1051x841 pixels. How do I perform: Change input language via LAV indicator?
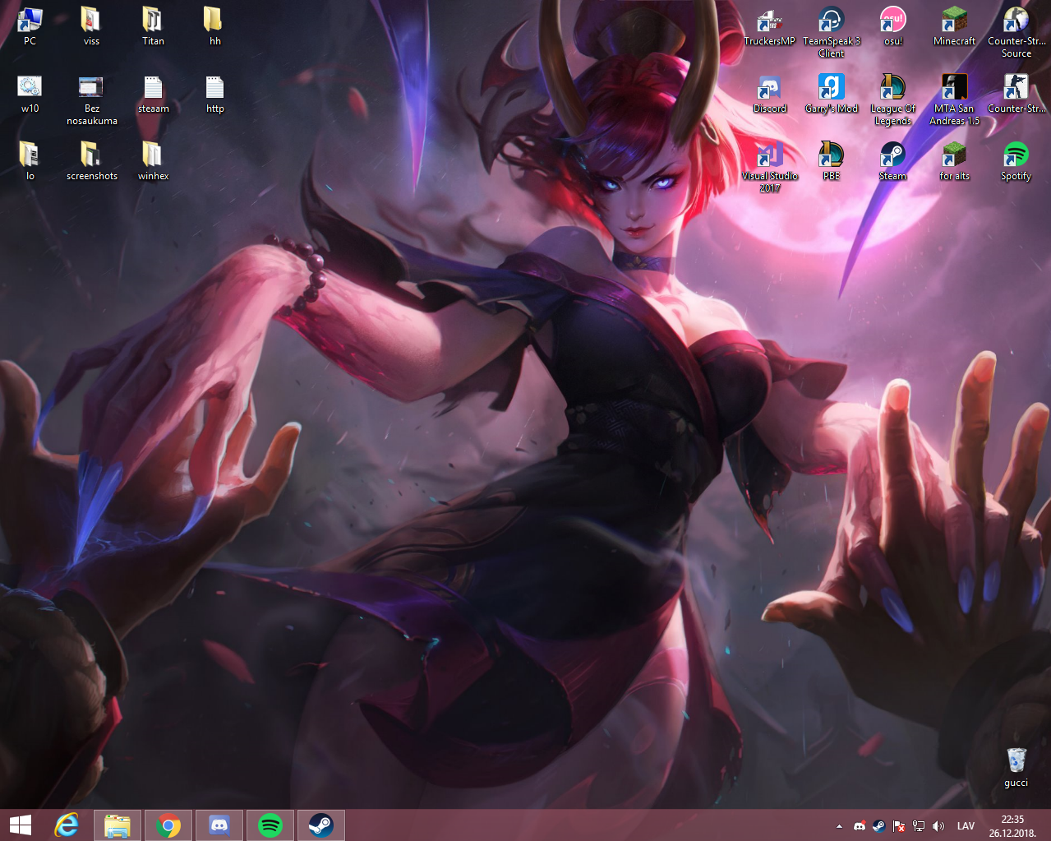[966, 826]
